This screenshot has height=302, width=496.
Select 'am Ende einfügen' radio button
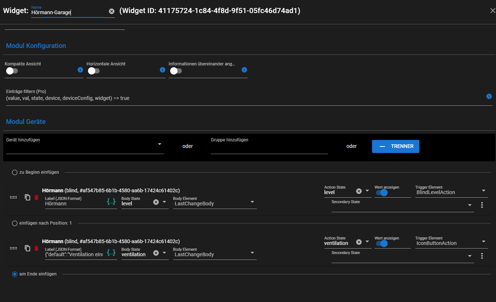[15, 274]
